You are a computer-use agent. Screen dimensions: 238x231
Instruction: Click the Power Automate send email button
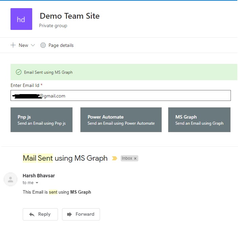pos(121,120)
